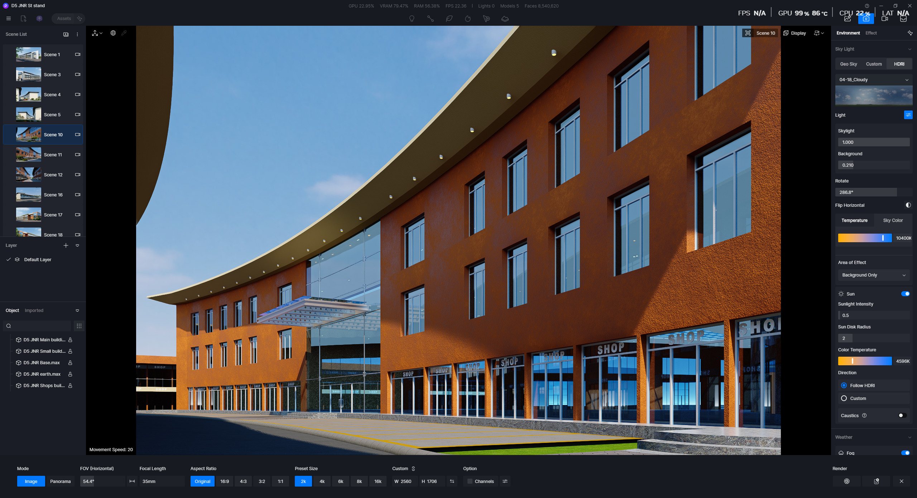This screenshot has height=498, width=917.
Task: Open the camera view mode dropdown
Action: coord(819,33)
